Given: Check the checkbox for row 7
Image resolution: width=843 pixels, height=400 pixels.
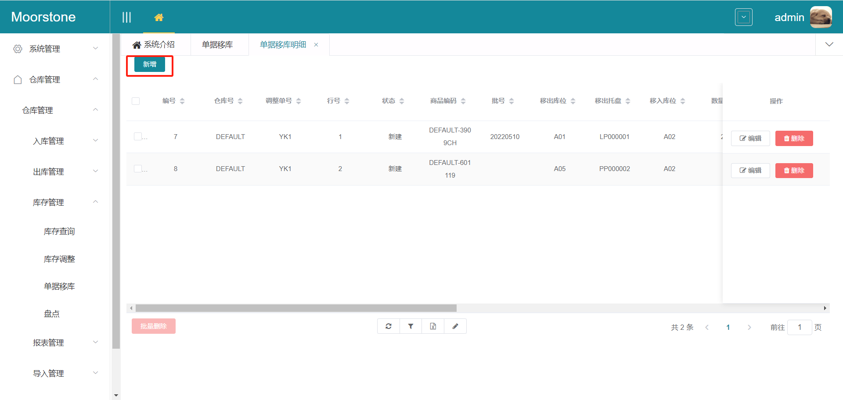Looking at the screenshot, I should click(x=138, y=136).
